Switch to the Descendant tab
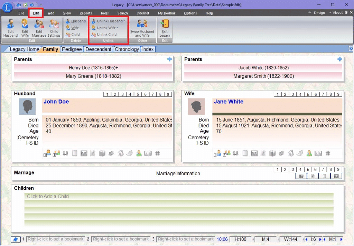The height and width of the screenshot is (246, 354). point(98,49)
